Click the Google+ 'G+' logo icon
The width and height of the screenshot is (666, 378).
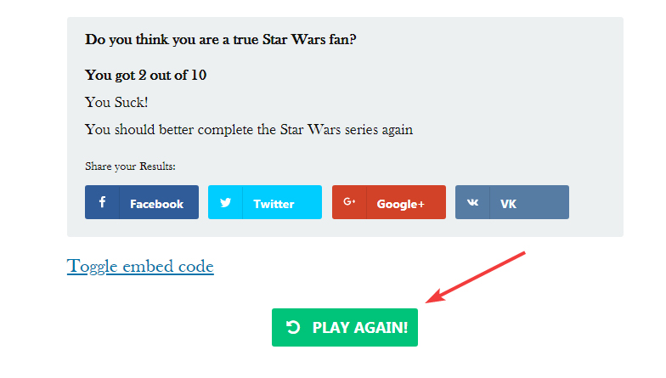pyautogui.click(x=349, y=202)
